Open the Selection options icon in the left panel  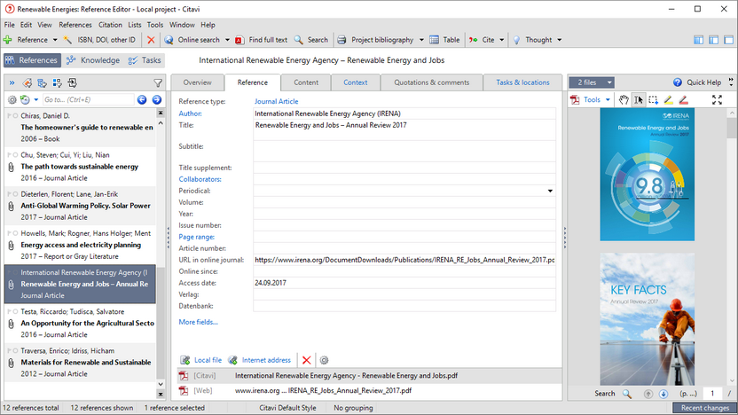click(58, 82)
